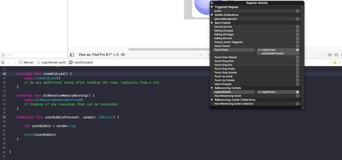Click the Touch Down filled connection circle
Viewport: 342px width, 160px height.
298,50
